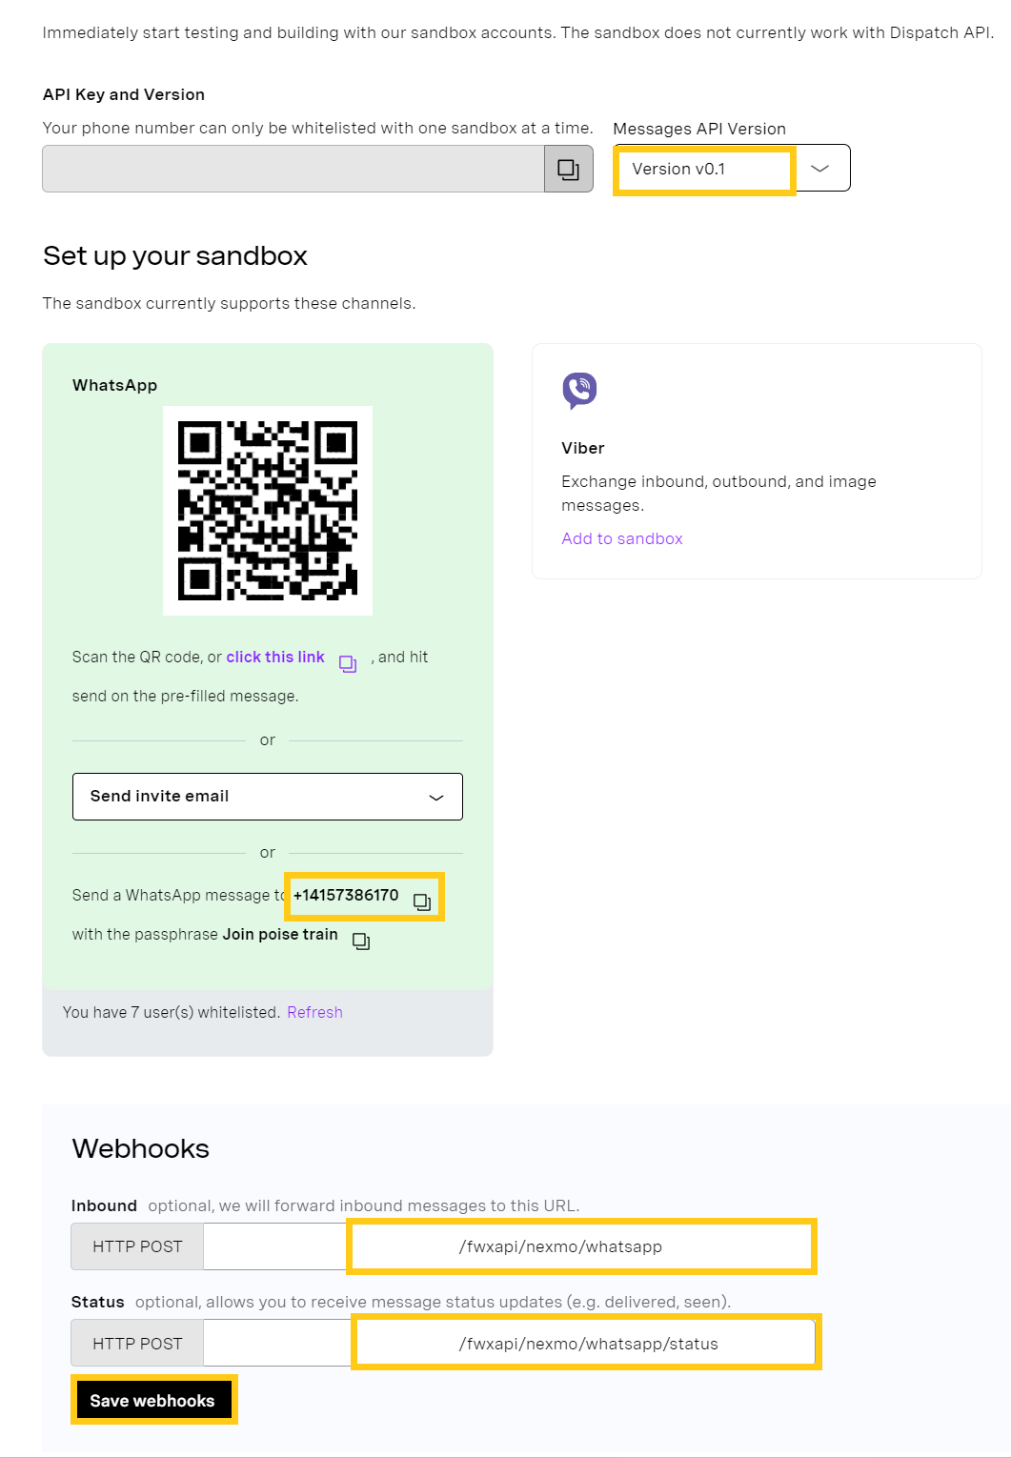Click the 'click this link' hyperlink
The height and width of the screenshot is (1458, 1011).
(x=275, y=658)
